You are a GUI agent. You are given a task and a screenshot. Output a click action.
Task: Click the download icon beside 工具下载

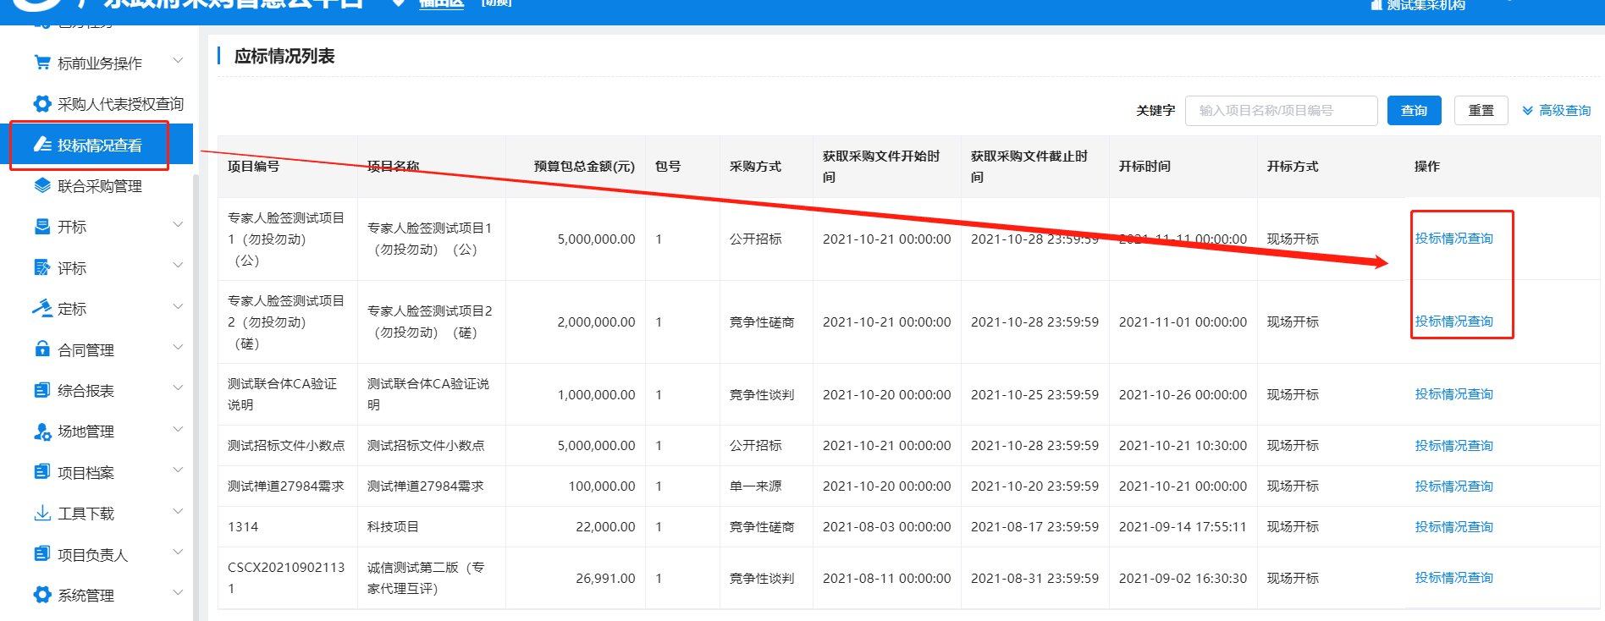point(41,514)
